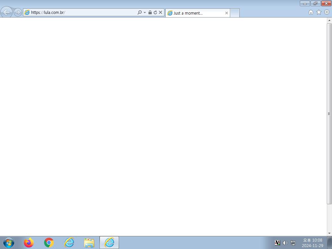
Task: Open the volume speaker tray icon
Action: 285,243
